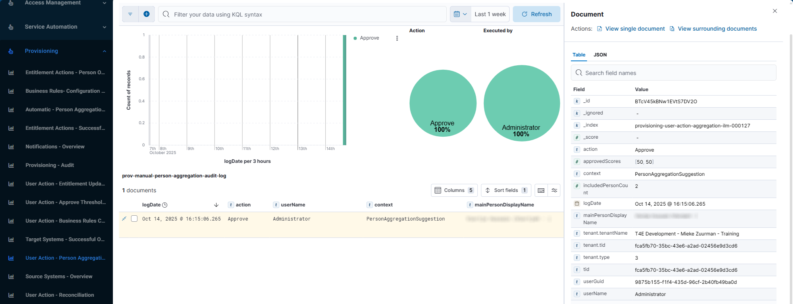Click the context value PersonAggregationSuggestion in document

[670, 174]
